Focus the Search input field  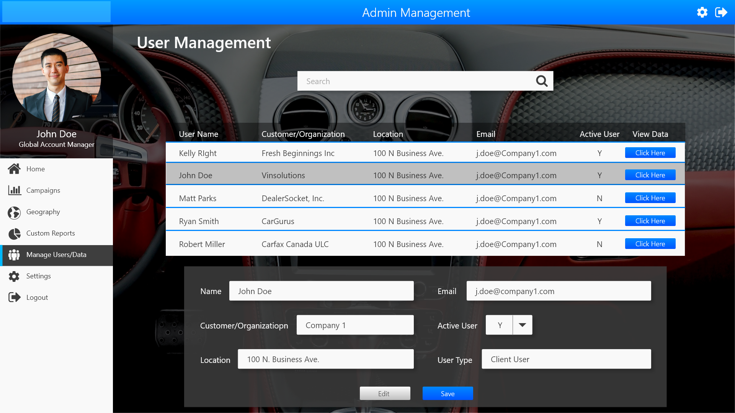pyautogui.click(x=415, y=81)
